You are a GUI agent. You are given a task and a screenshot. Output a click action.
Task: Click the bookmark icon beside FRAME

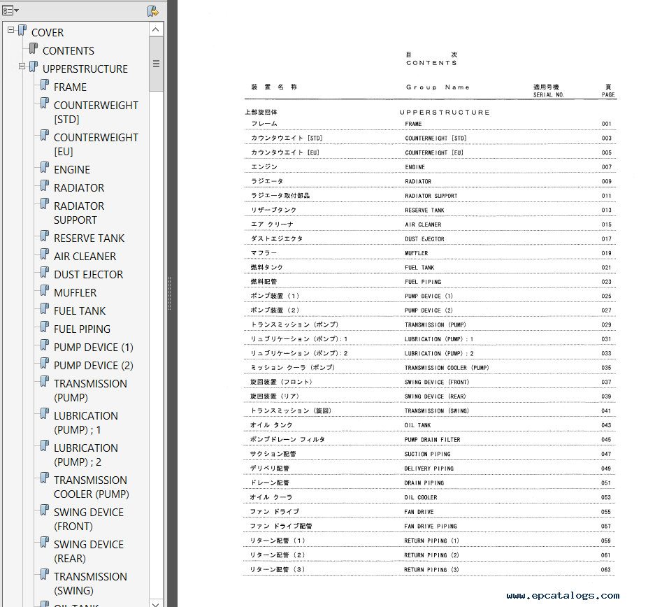point(45,85)
